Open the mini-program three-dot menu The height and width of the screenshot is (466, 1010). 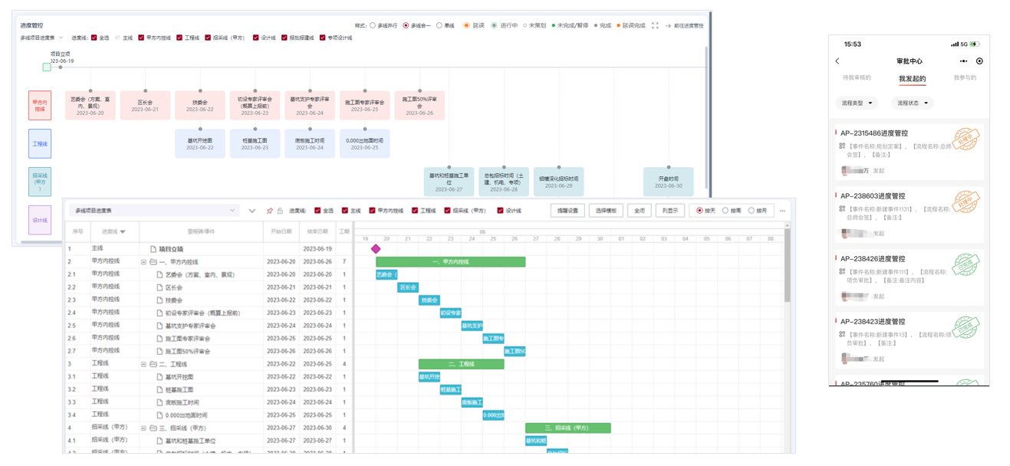click(963, 61)
